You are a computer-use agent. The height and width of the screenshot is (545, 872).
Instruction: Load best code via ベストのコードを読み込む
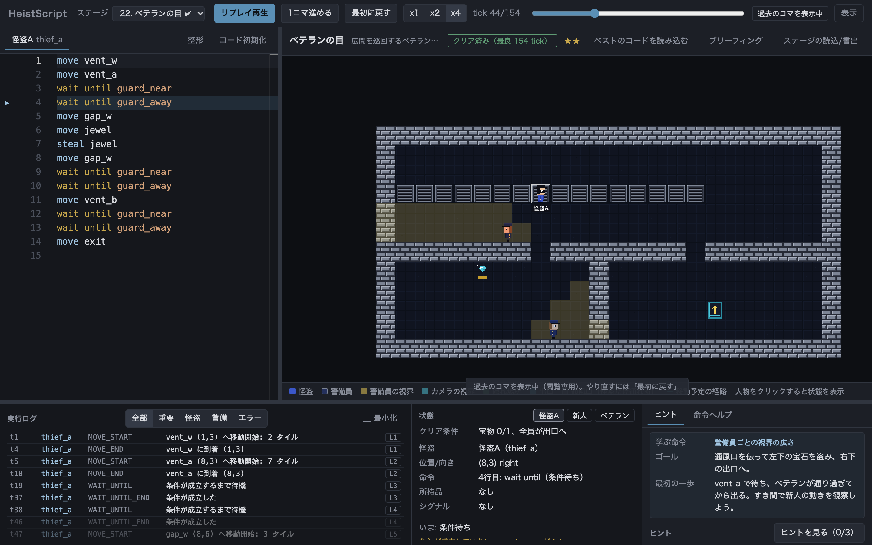641,41
